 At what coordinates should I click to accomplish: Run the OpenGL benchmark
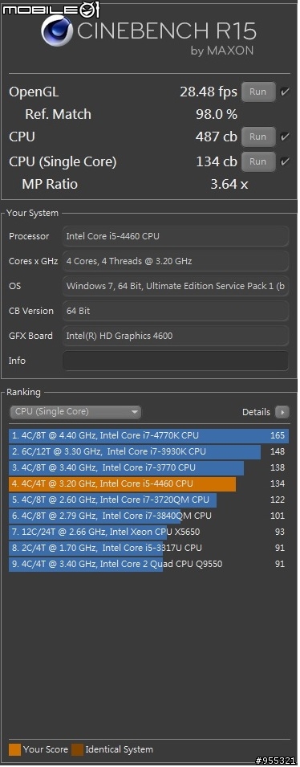pyautogui.click(x=258, y=92)
